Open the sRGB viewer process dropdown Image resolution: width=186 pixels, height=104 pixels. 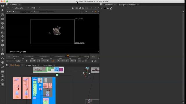35,8
